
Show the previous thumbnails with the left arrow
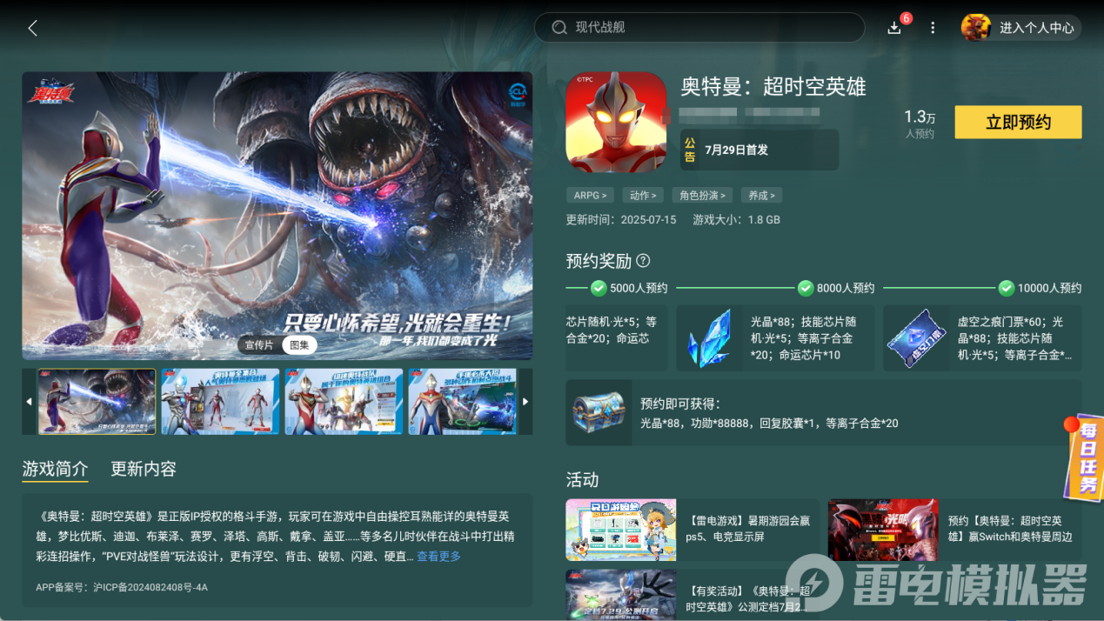(29, 402)
